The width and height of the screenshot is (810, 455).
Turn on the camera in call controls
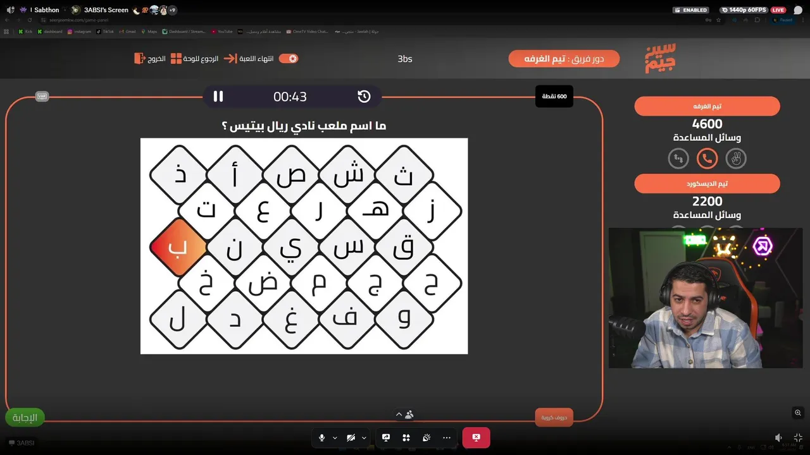(351, 437)
